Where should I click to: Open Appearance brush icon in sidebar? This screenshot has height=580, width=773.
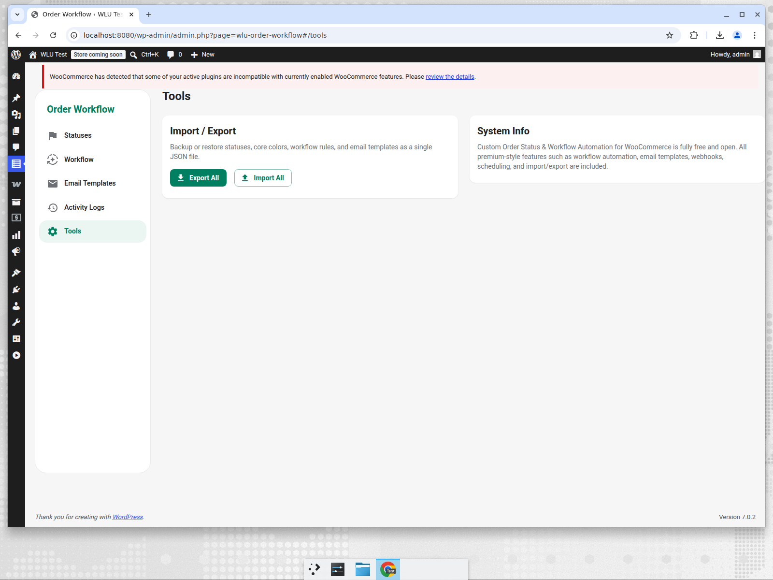coord(16,273)
